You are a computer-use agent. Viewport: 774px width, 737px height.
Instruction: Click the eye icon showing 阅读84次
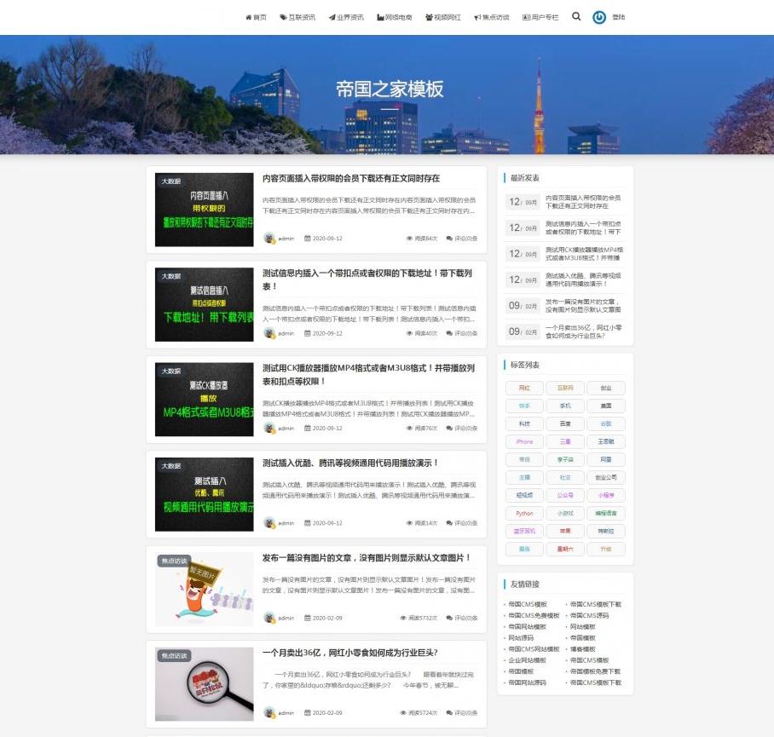(408, 239)
